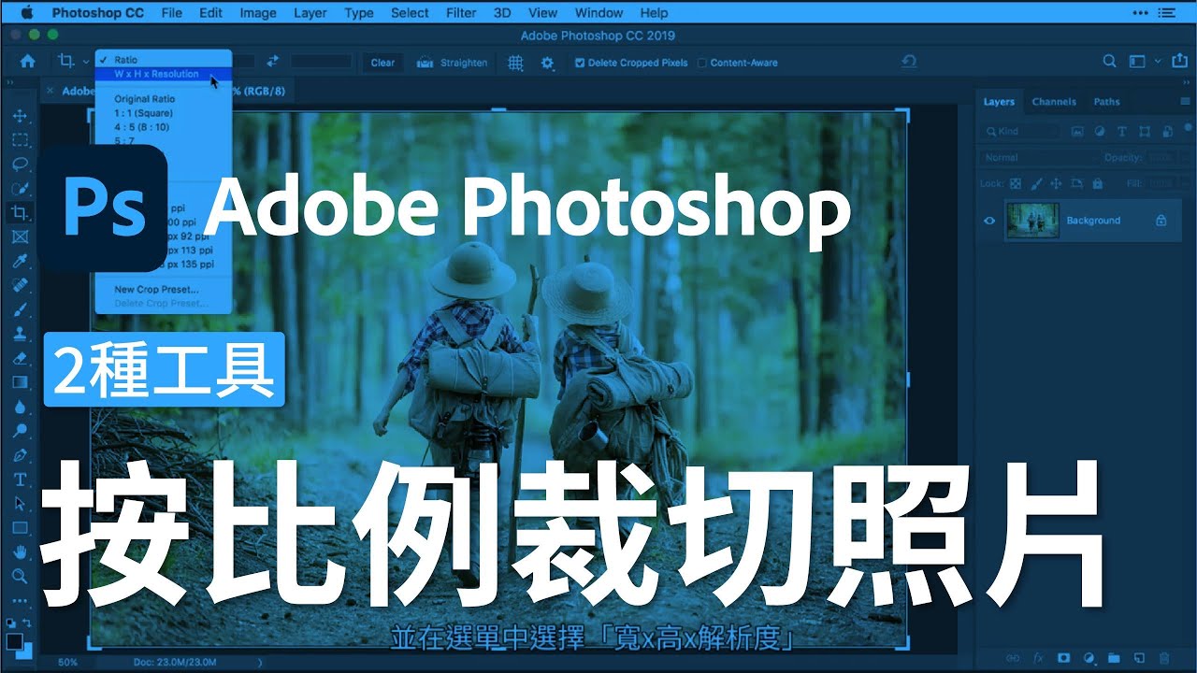Choose Original Ratio preset
The width and height of the screenshot is (1197, 673).
[144, 98]
